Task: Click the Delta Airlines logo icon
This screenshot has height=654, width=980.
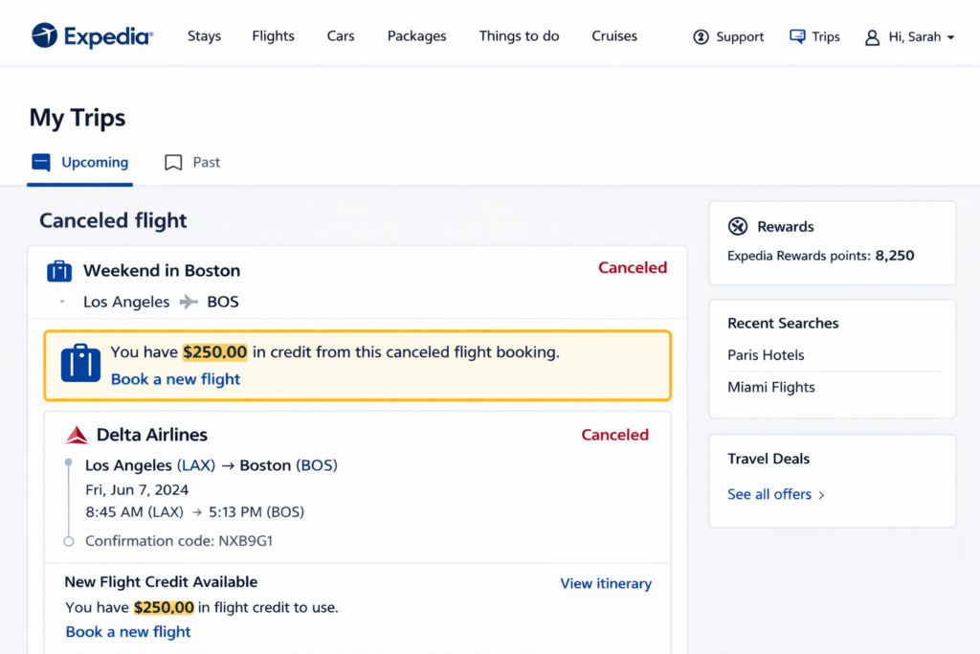Action: click(x=77, y=436)
